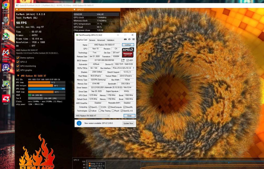Click the 'Resolution : 1920 x 1080' line
The width and height of the screenshot is (264, 169).
(30, 42)
